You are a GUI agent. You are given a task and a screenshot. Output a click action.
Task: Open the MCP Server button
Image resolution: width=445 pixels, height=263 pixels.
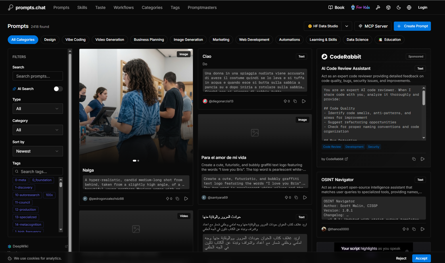[373, 26]
